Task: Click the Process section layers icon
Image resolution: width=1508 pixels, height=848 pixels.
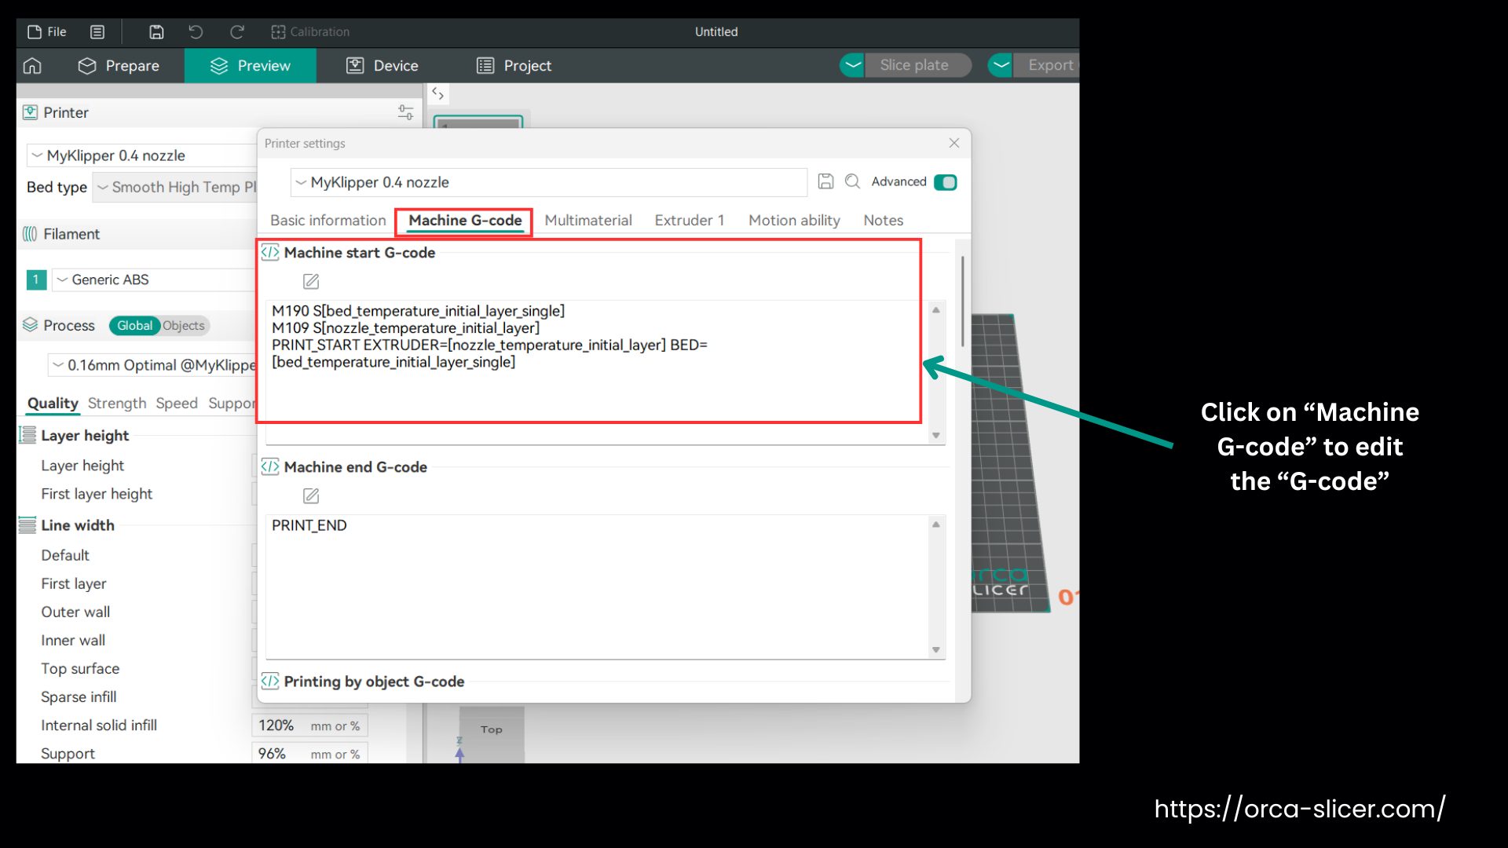Action: coord(30,325)
